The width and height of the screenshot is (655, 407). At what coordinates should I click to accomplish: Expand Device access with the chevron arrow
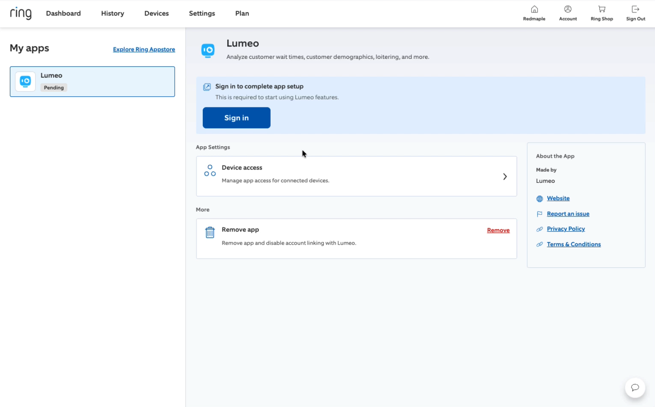click(x=505, y=176)
